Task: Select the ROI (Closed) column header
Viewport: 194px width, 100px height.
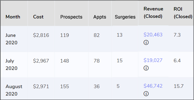Action: point(183,13)
